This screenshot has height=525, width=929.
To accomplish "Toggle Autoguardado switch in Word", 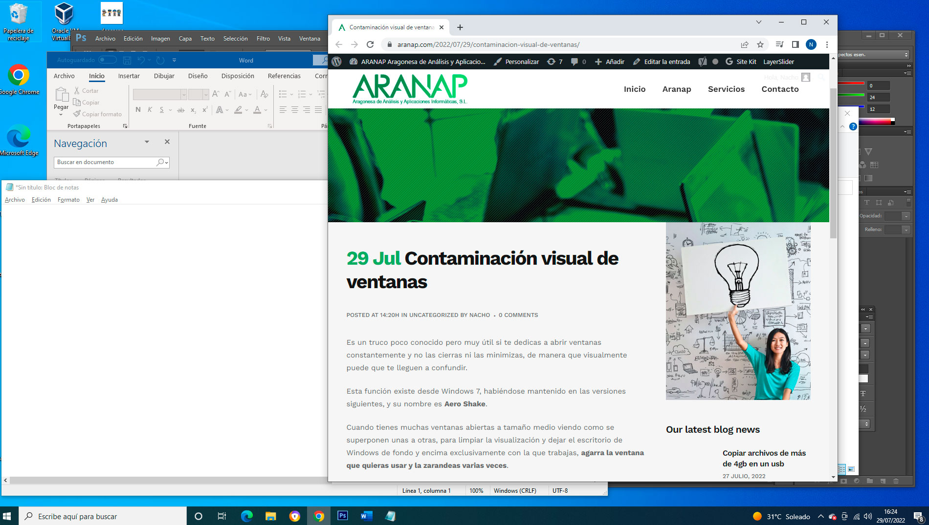I will tap(107, 60).
